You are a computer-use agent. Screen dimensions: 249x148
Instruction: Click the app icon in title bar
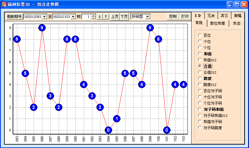coord(4,4)
